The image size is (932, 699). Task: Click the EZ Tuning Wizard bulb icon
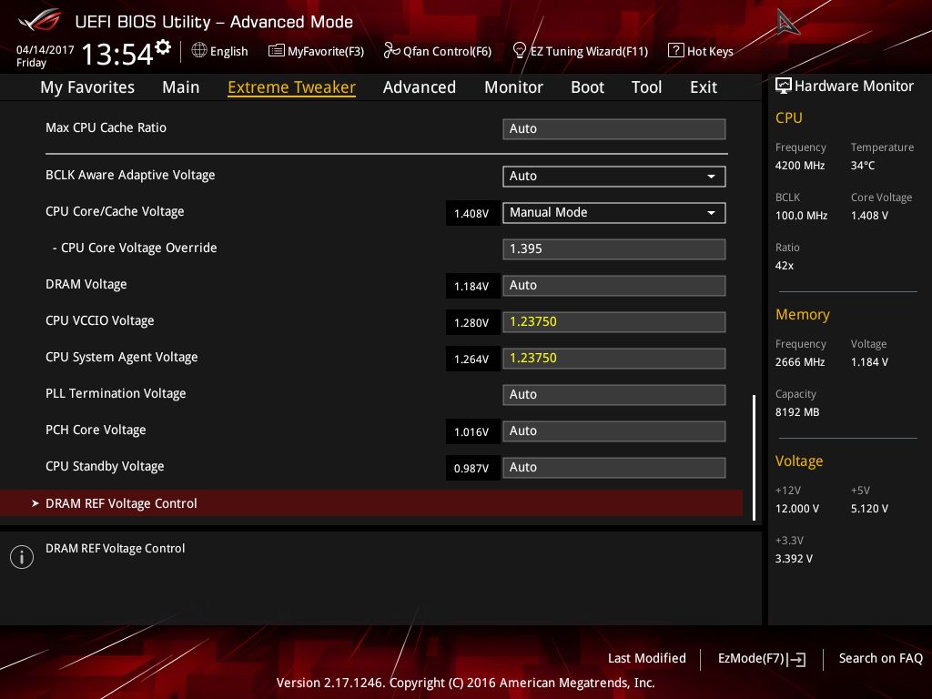click(519, 51)
